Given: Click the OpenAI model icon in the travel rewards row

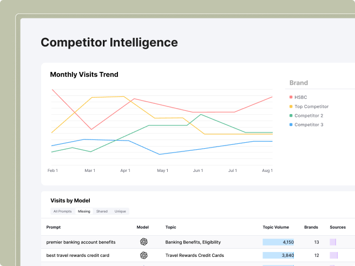Looking at the screenshot, I should click(143, 255).
